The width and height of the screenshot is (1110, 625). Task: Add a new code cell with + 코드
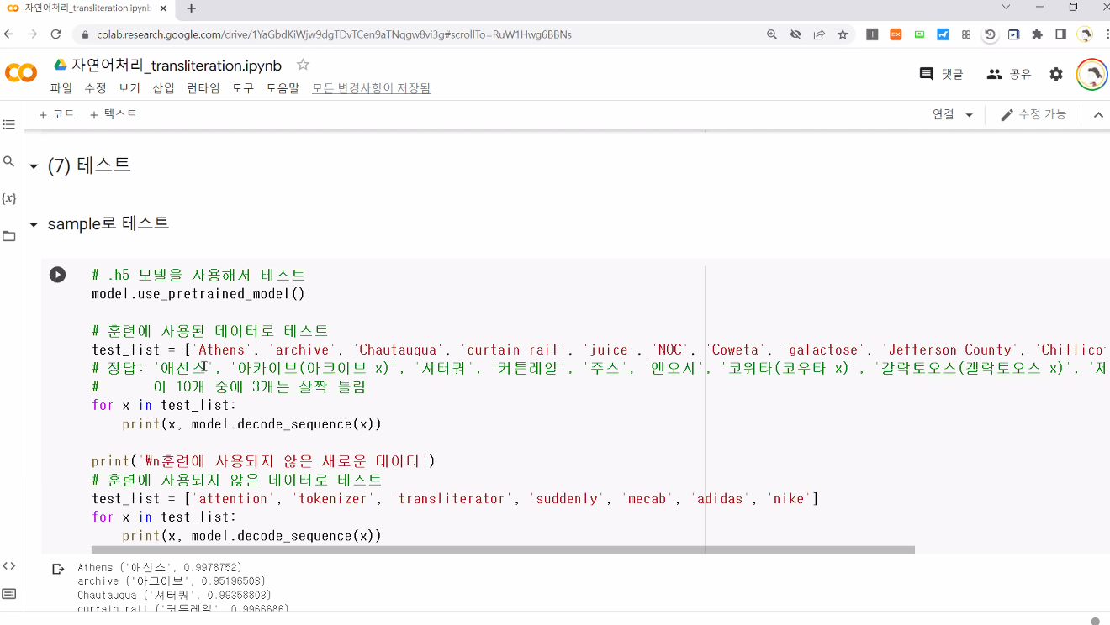56,114
